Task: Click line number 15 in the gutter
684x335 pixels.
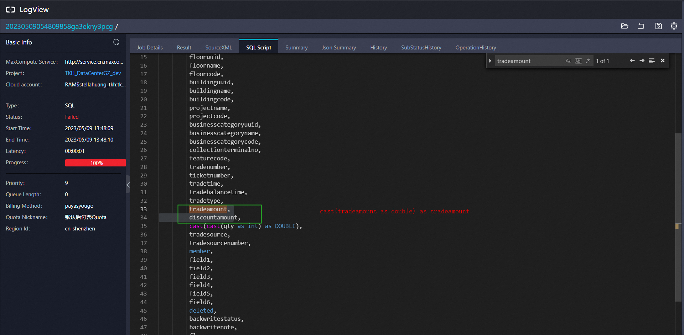Action: (143, 57)
